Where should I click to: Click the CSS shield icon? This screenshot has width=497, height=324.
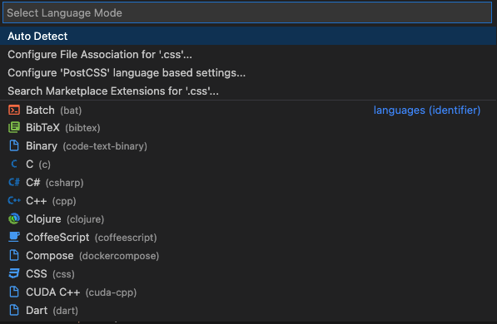(x=14, y=273)
